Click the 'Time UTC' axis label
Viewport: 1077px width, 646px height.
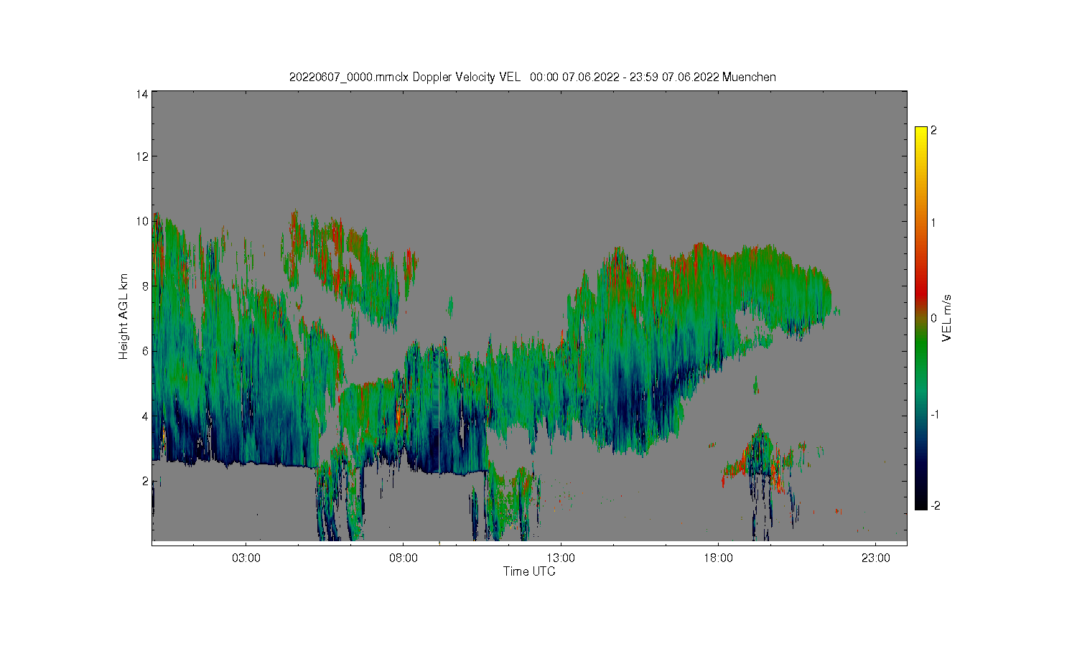(x=529, y=571)
